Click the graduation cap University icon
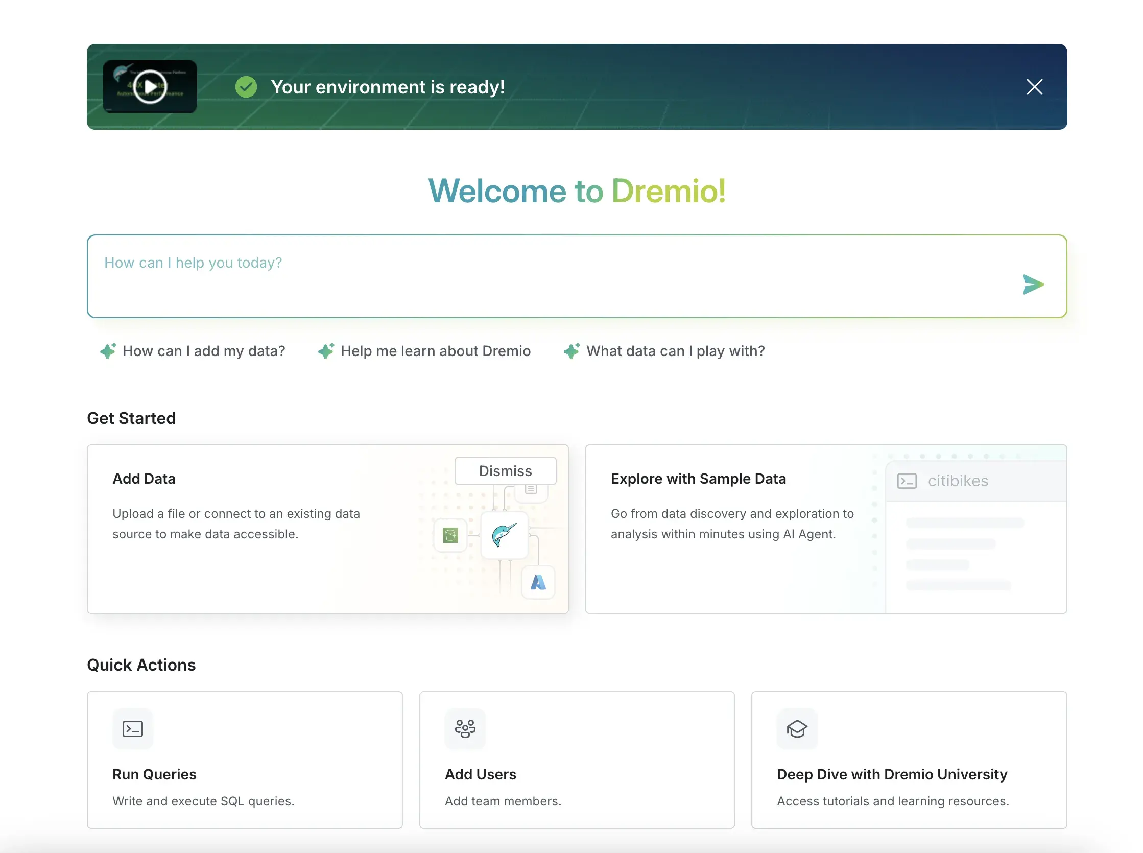The width and height of the screenshot is (1143, 853). pyautogui.click(x=797, y=728)
